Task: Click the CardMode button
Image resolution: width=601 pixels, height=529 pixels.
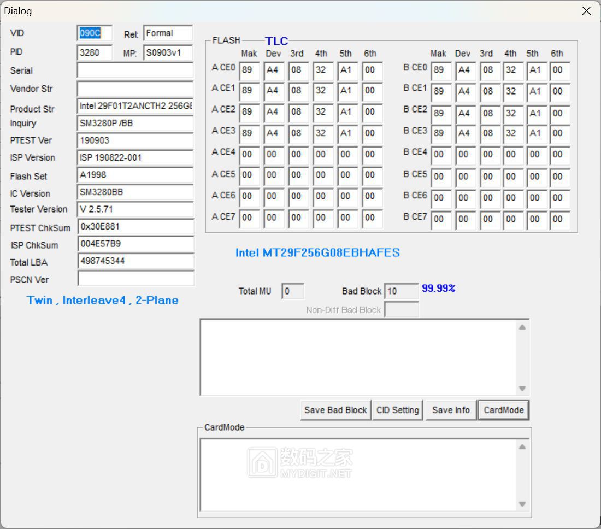Action: (x=503, y=410)
